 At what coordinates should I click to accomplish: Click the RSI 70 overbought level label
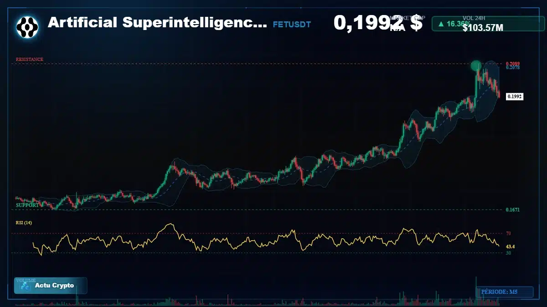point(508,234)
